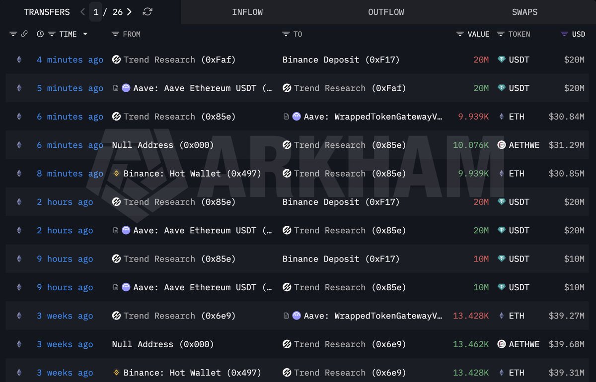Open Aave WrappedTokenGateway in 6 minutes ago row

373,117
